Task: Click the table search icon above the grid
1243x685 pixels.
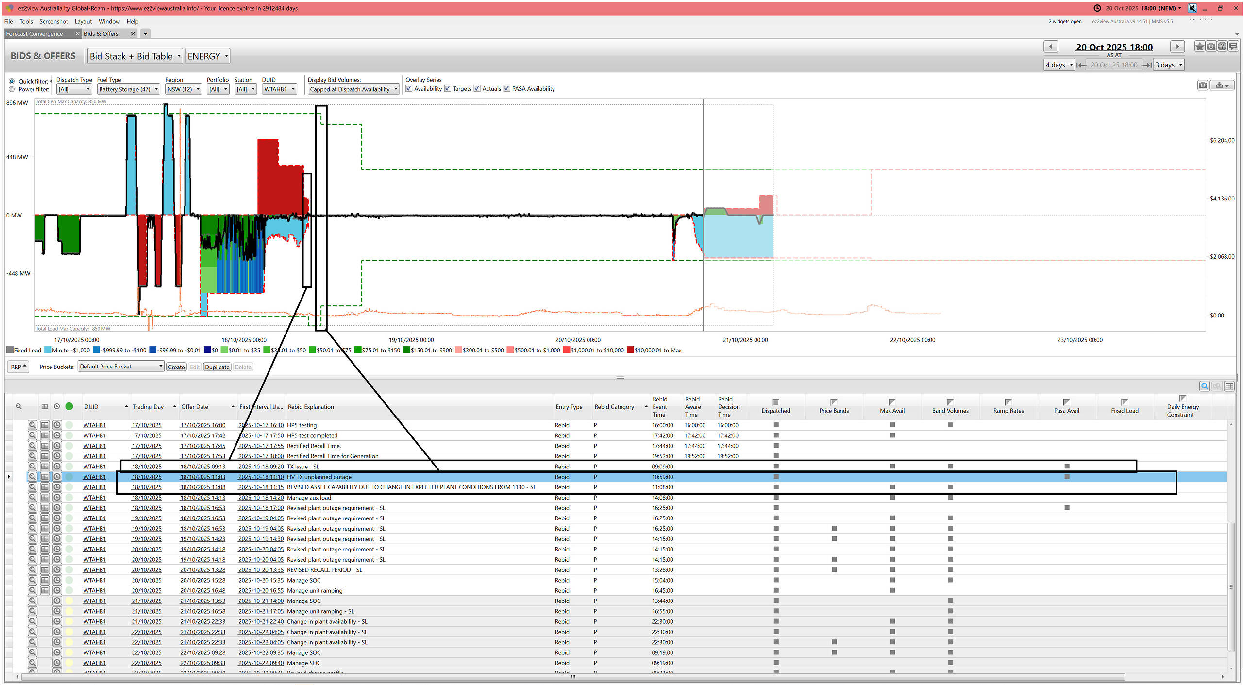Action: [x=1205, y=386]
